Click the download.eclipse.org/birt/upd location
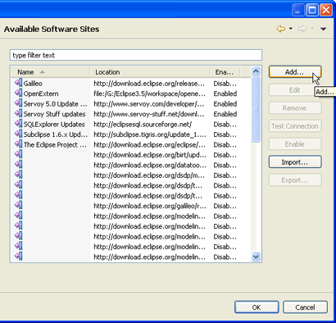This screenshot has width=336, height=323. tap(150, 155)
